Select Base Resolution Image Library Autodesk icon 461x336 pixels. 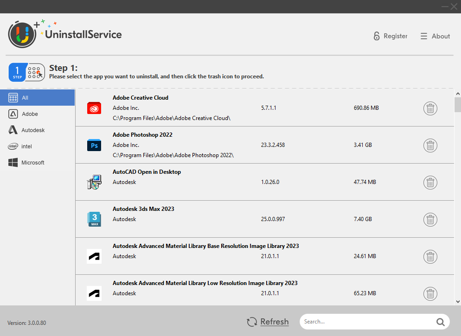coord(94,256)
